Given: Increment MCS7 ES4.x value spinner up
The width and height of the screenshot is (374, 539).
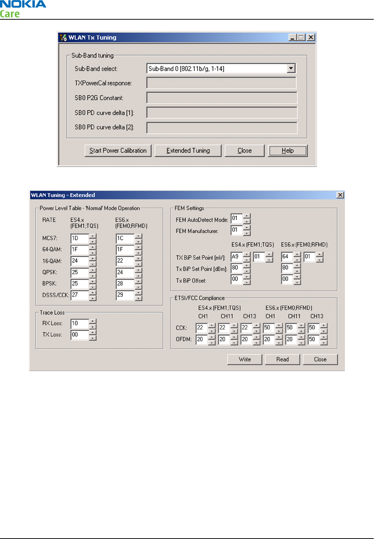Looking at the screenshot, I should 93,236.
